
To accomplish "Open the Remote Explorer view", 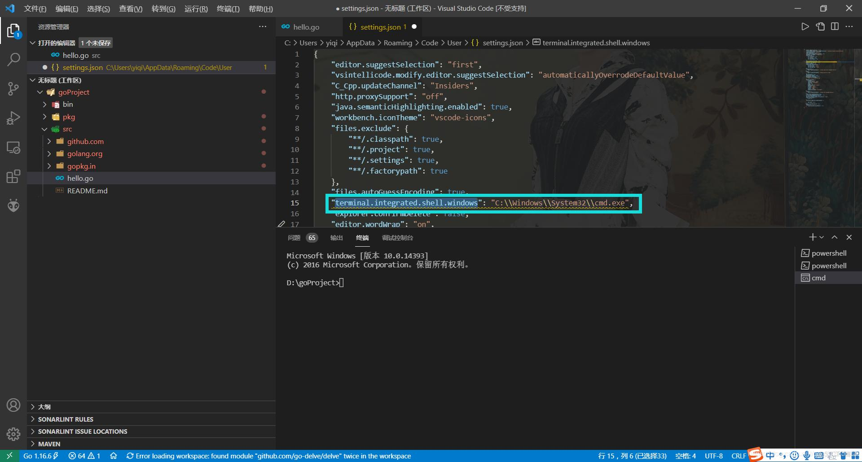I will tap(13, 148).
